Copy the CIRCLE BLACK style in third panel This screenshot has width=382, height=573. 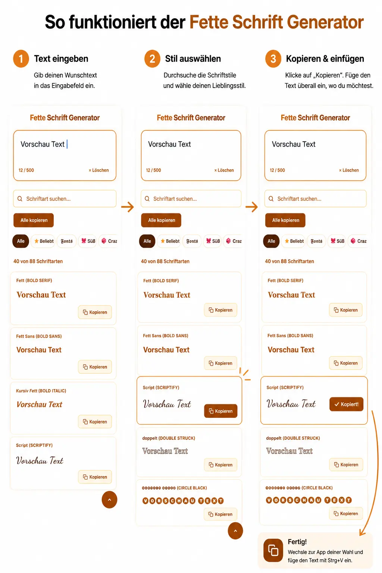click(346, 514)
